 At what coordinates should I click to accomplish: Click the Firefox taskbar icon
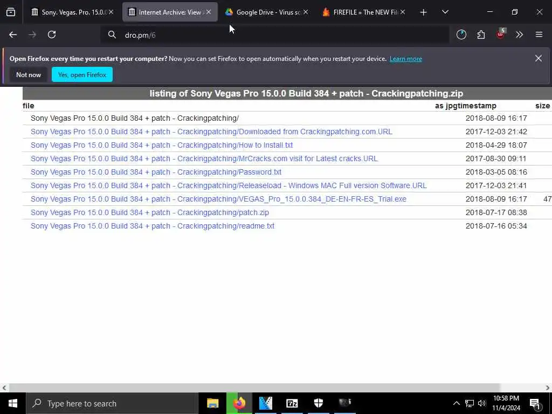pos(239,403)
